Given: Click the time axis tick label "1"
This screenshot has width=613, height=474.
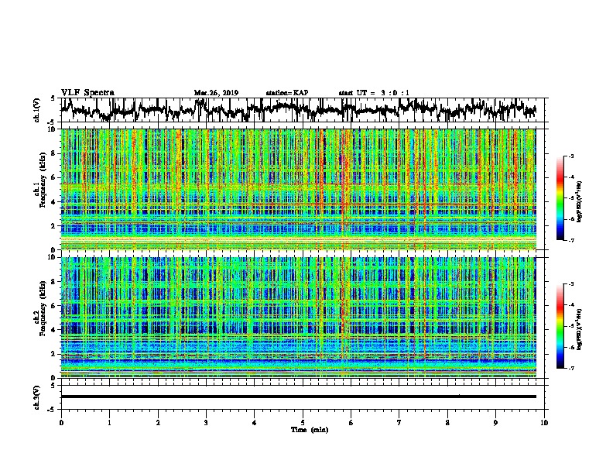Looking at the screenshot, I should [109, 423].
